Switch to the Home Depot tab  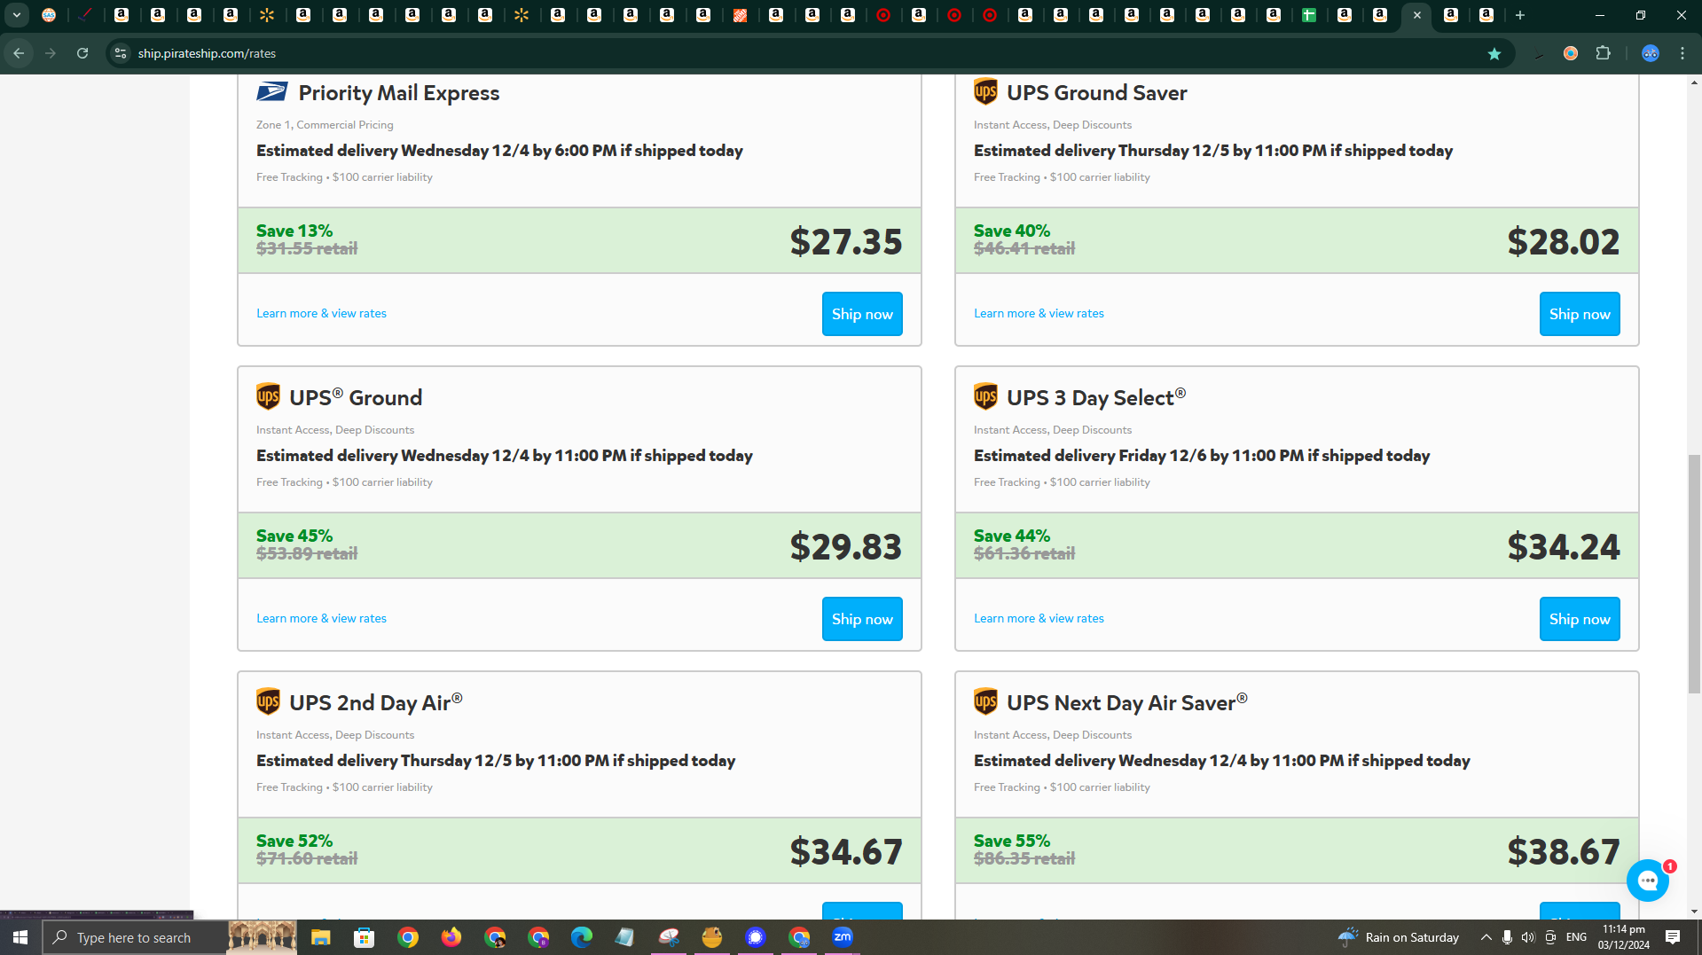click(740, 15)
